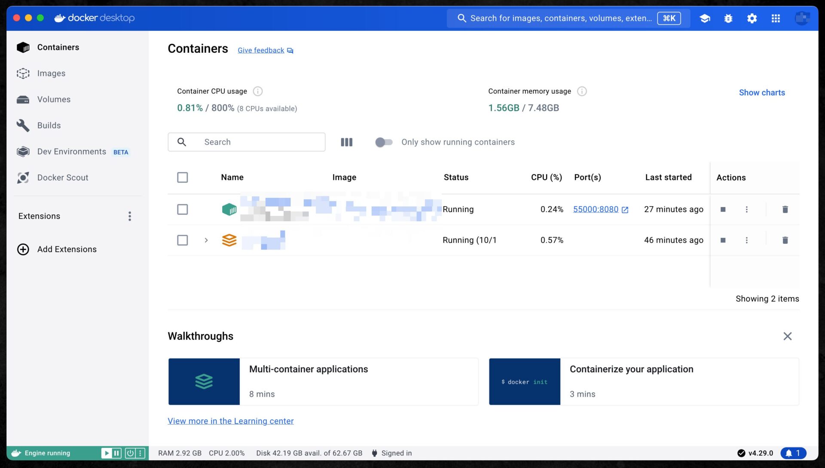The width and height of the screenshot is (825, 468).
Task: Select the checkbox for the port 55000 container
Action: coord(183,210)
